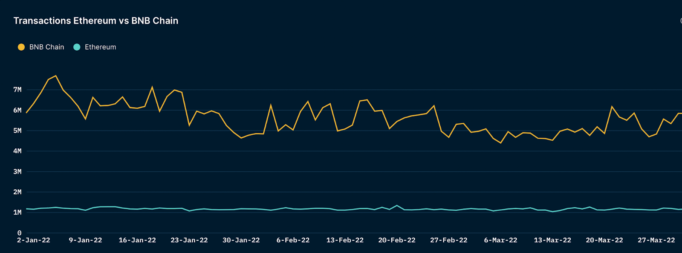Image resolution: width=682 pixels, height=253 pixels.
Task: Select the 20-Feb-22 date label
Action: (397, 240)
